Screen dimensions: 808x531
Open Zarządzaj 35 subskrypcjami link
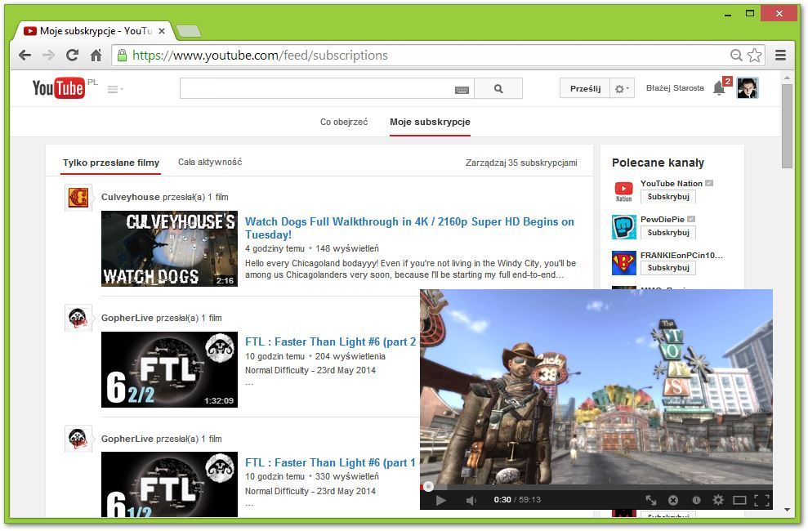(x=521, y=163)
